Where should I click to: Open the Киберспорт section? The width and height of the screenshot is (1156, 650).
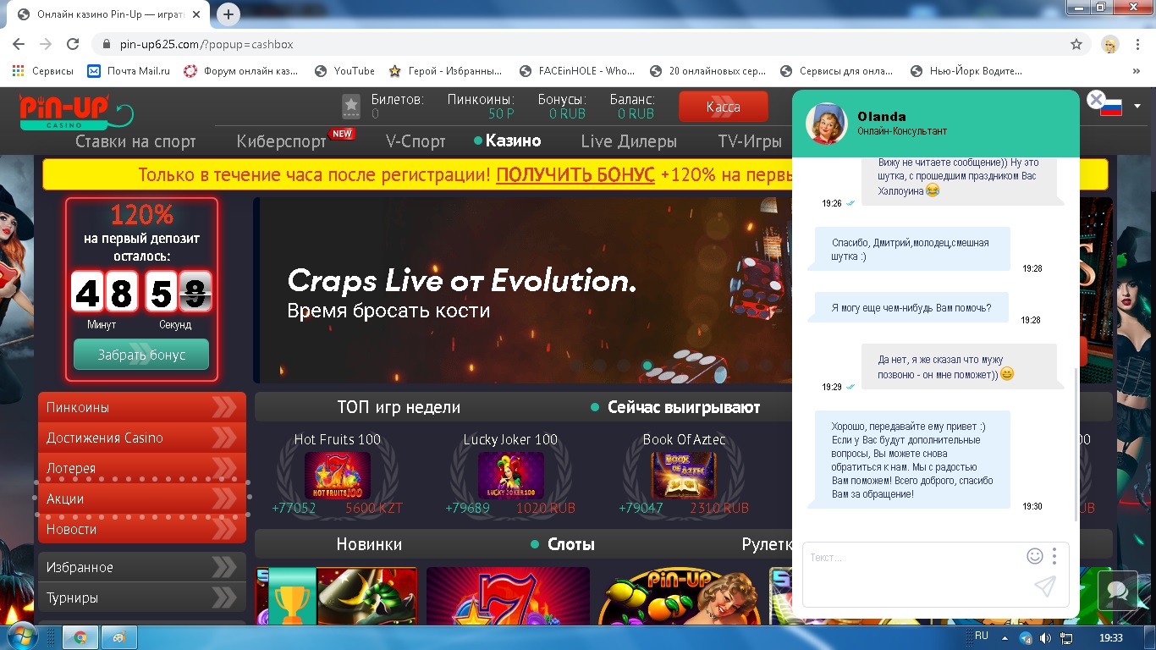coord(282,141)
